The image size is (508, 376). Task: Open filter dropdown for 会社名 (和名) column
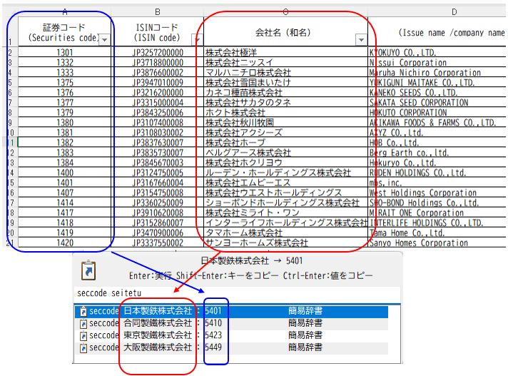[x=361, y=40]
